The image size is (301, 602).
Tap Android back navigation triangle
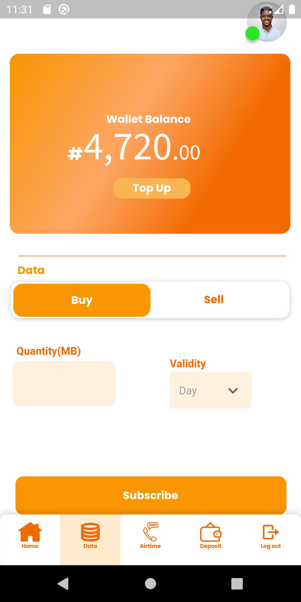pos(63,584)
